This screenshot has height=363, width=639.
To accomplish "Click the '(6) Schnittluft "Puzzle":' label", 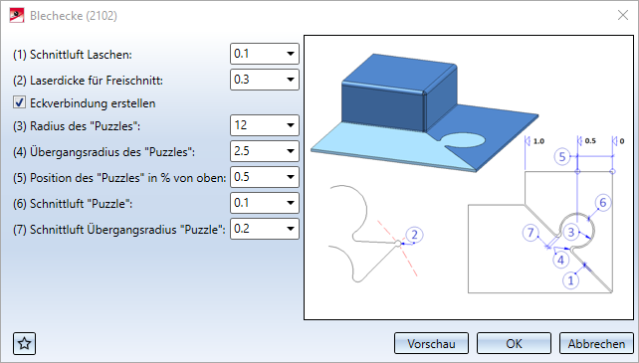I will [73, 204].
